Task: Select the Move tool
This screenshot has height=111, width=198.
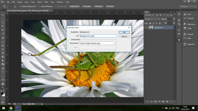Action: tap(3, 15)
